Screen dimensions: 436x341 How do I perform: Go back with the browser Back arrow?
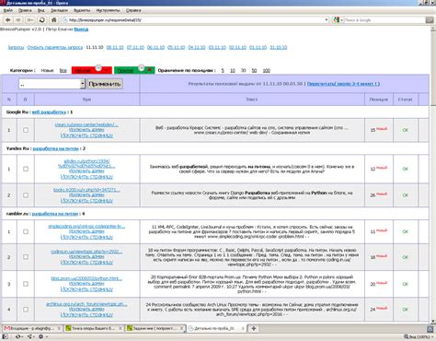8,20
